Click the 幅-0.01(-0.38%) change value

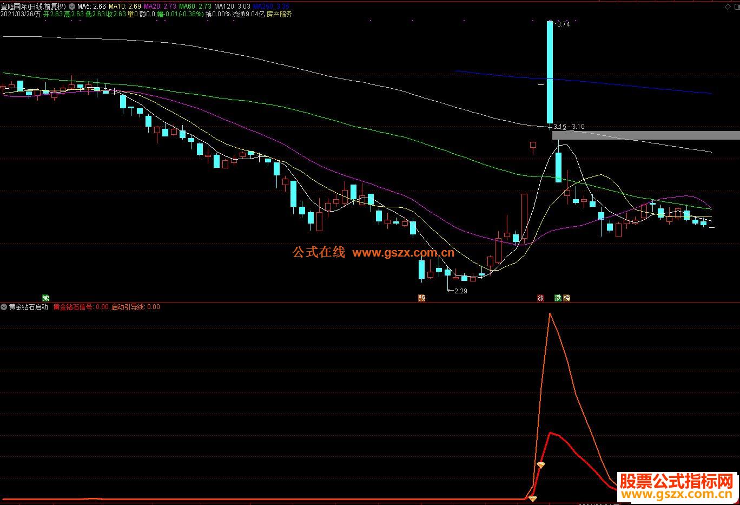click(180, 15)
